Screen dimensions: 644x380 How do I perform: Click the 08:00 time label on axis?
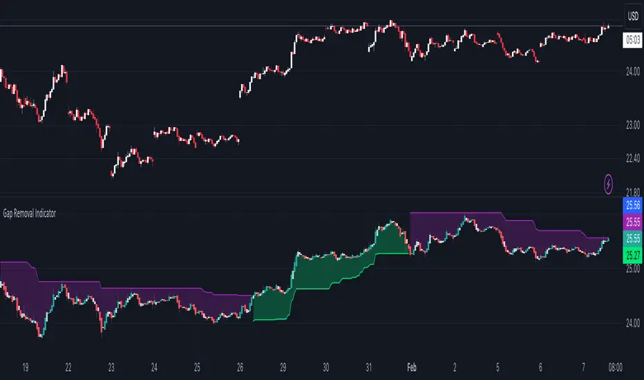615,368
